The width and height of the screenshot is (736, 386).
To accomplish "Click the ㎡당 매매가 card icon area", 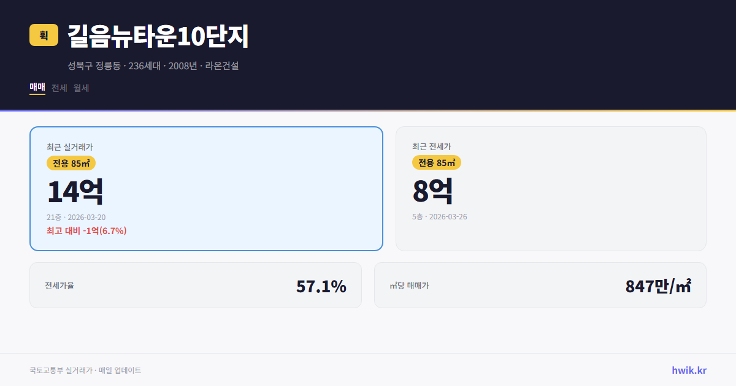I will tap(409, 285).
